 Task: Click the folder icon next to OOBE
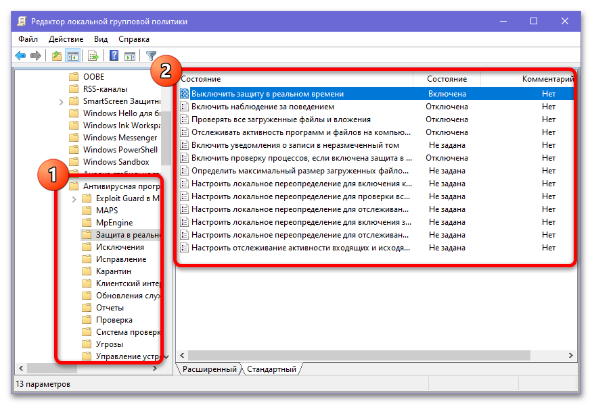tap(74, 77)
